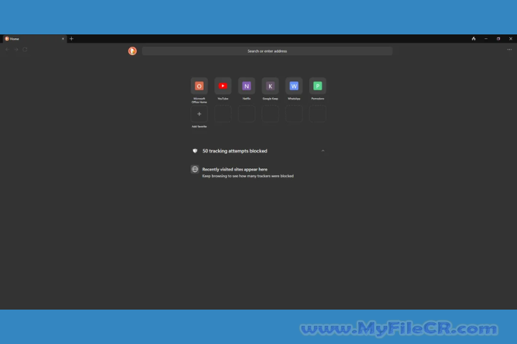Open the Pomodoro favorite tile

pos(317,86)
